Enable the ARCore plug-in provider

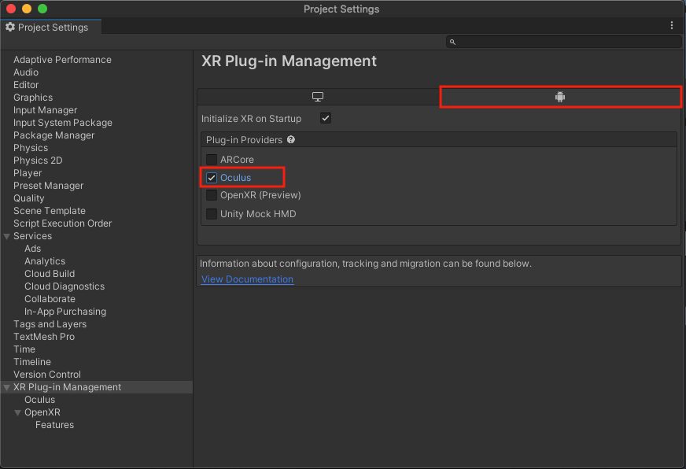pos(212,160)
